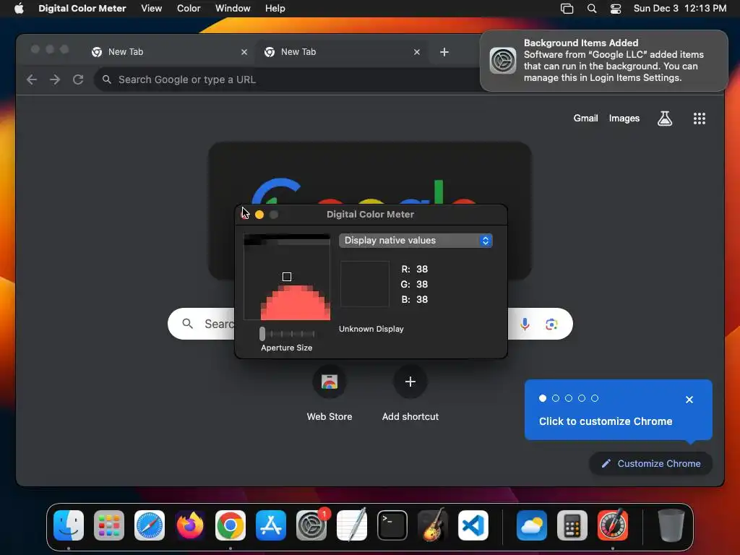This screenshot has height=555, width=740.
Task: Open Control Center in menu bar
Action: (616, 9)
